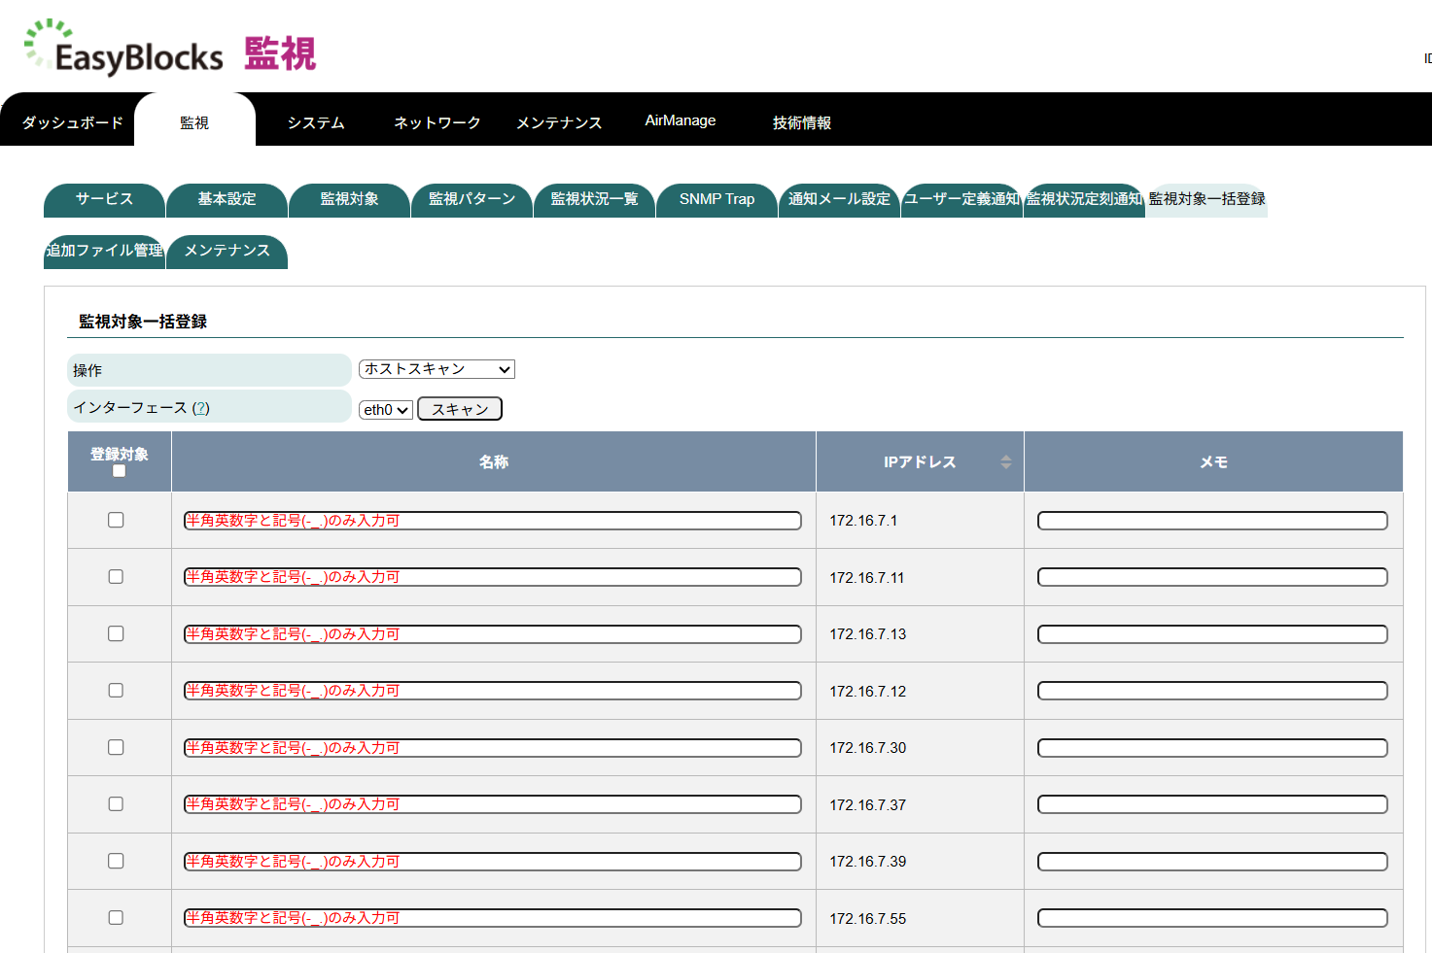The height and width of the screenshot is (953, 1432).
Task: Open the 通知メール設定 tab
Action: click(x=838, y=200)
